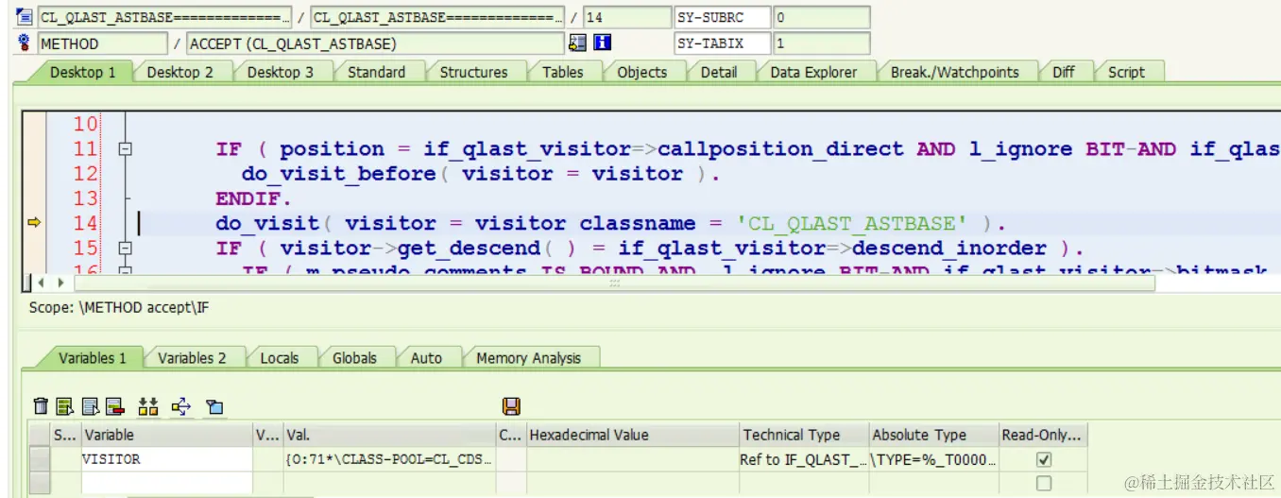Select the Variables 2 tab

point(192,358)
